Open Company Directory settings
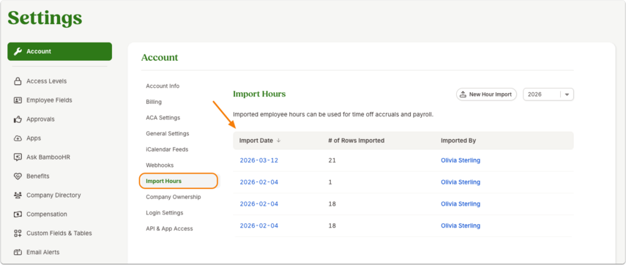The width and height of the screenshot is (626, 265). [53, 195]
